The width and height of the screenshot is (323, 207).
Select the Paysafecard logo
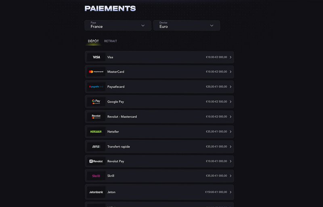coord(96,87)
